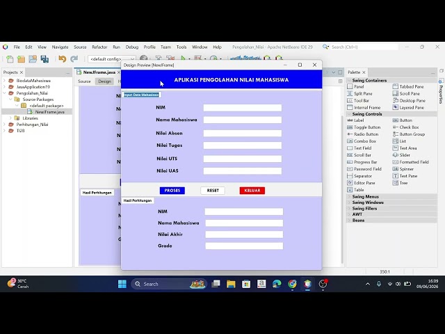
Task: Click the Undo toolbar icon
Action: [x=62, y=58]
